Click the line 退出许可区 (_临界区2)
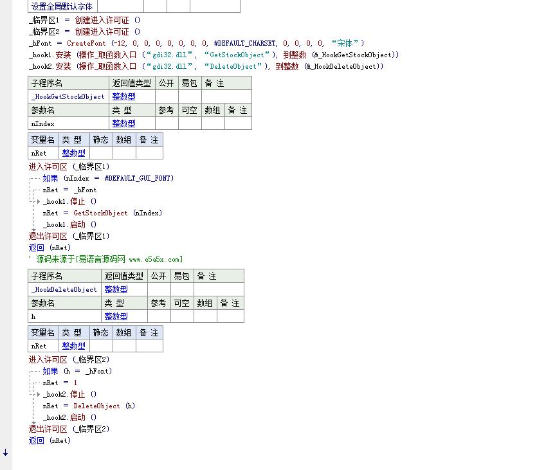 point(69,429)
